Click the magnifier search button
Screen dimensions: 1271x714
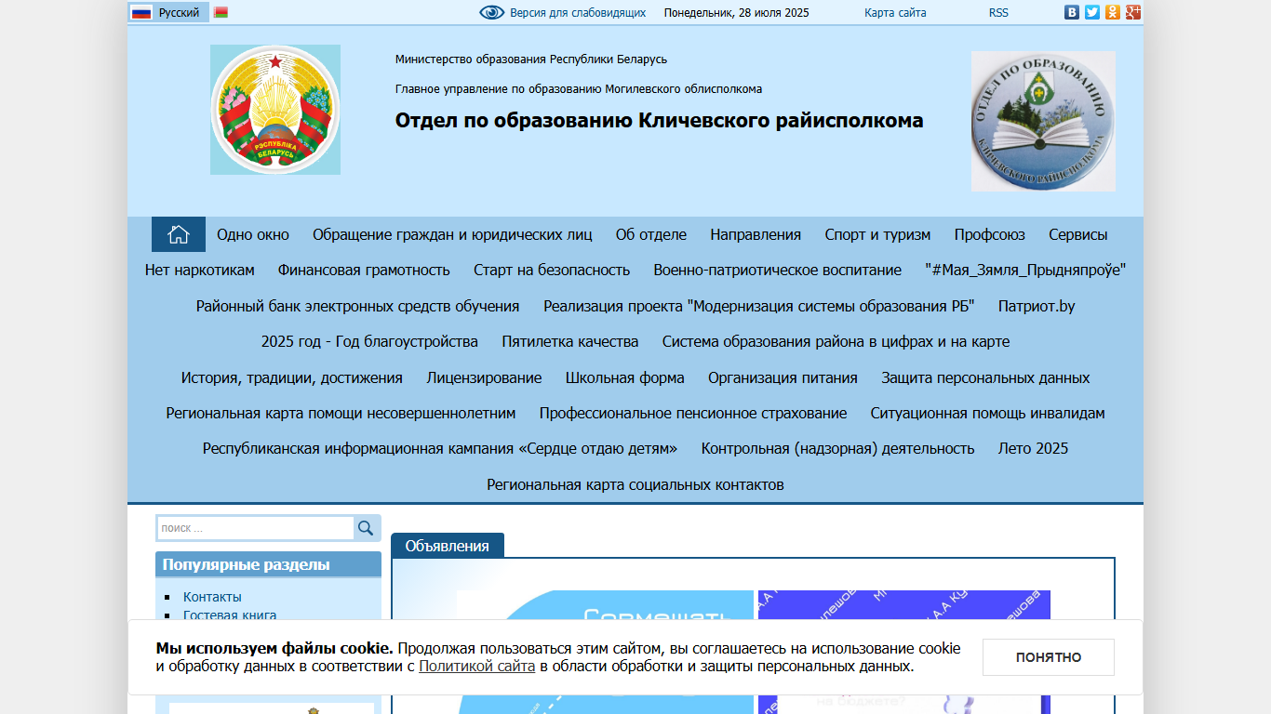pyautogui.click(x=367, y=528)
